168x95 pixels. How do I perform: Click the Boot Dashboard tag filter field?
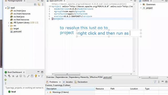pyautogui.click(x=24, y=88)
